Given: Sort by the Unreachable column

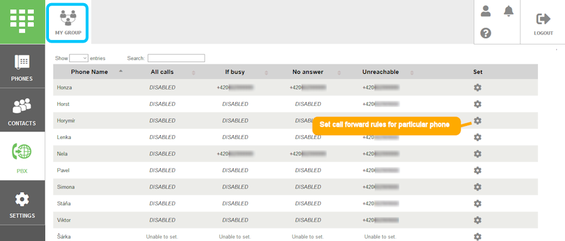Looking at the screenshot, I should tap(380, 72).
